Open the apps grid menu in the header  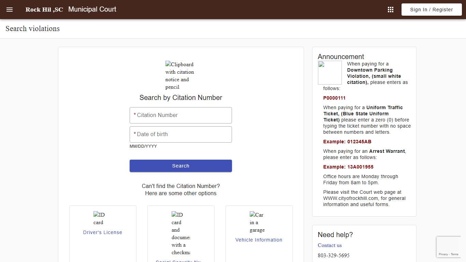pos(390,9)
